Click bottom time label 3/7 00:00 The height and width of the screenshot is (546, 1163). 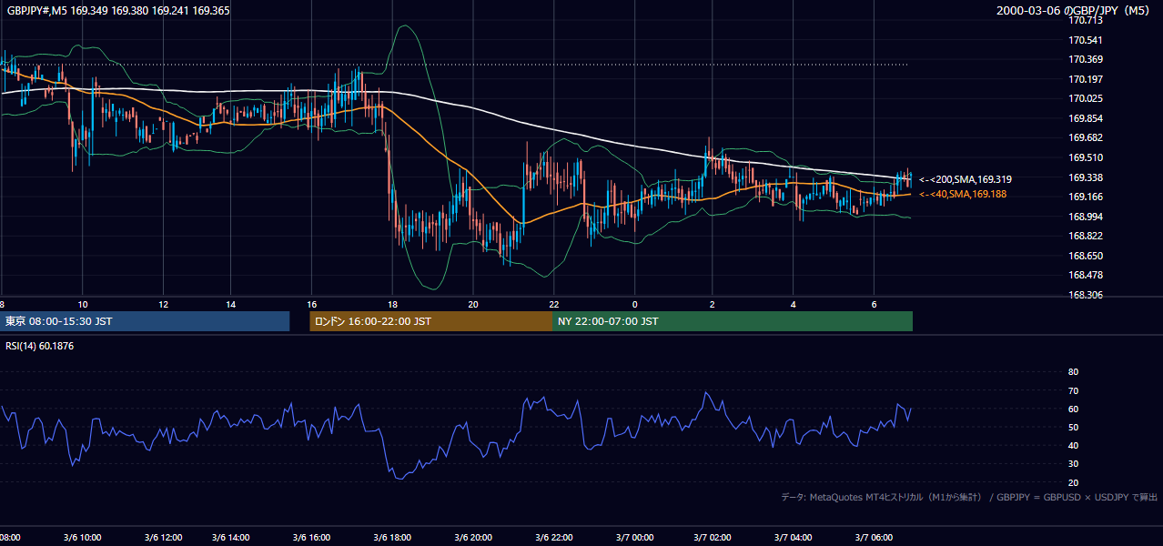point(634,538)
